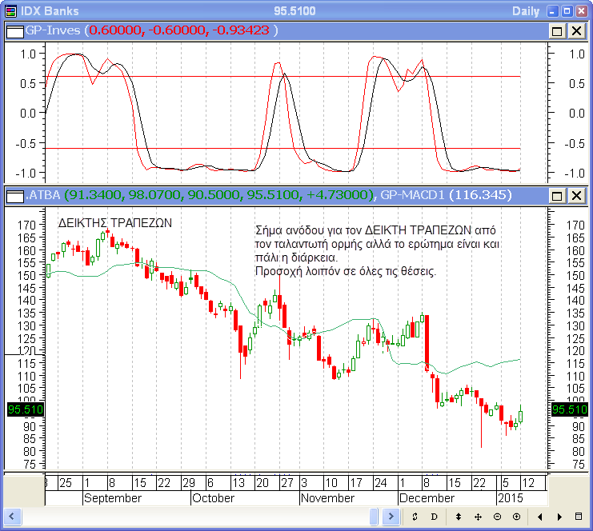593x531 pixels.
Task: Close the IDX Banks chart window
Action: (x=581, y=11)
